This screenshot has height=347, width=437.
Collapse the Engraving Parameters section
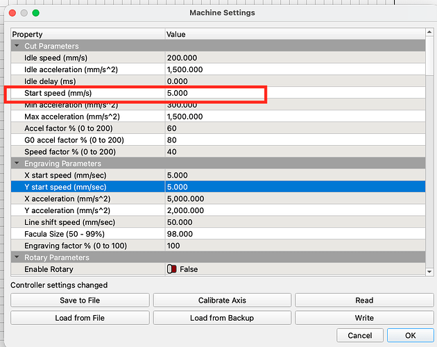17,164
